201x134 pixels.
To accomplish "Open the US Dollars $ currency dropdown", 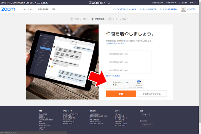I will (146, 125).
